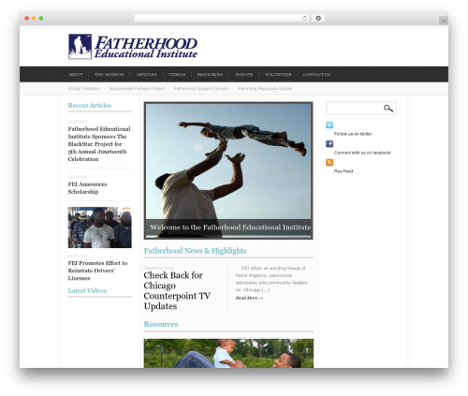This screenshot has width=468, height=396.
Task: Open the BlackStar Project Juneteenth article
Action: click(x=99, y=144)
